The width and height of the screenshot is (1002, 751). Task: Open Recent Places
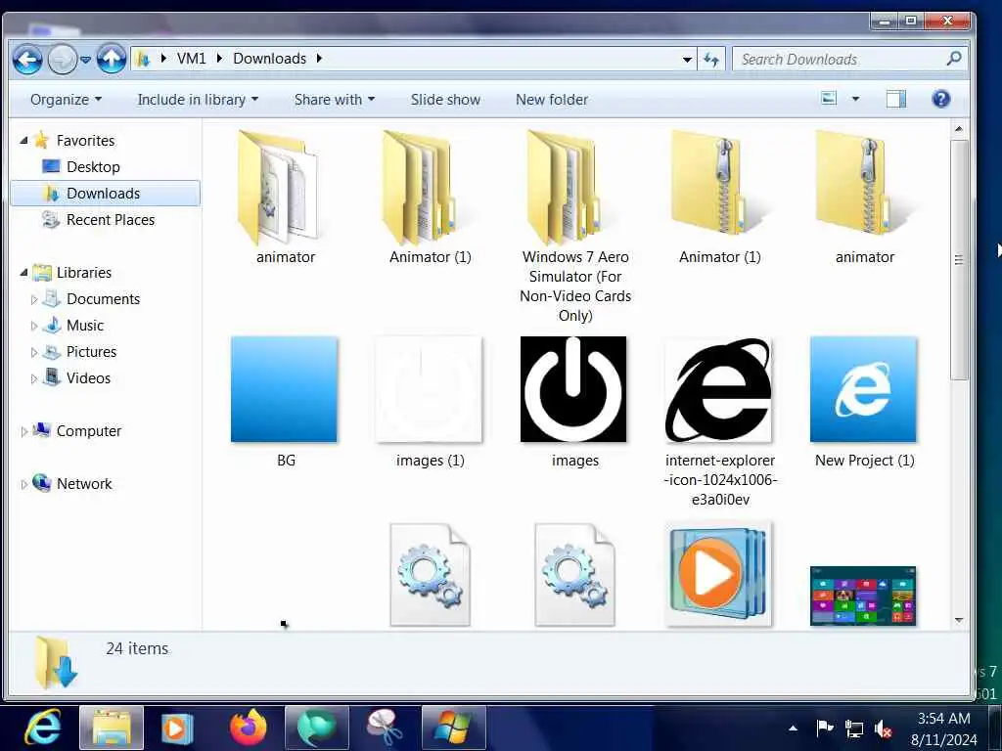click(x=110, y=220)
